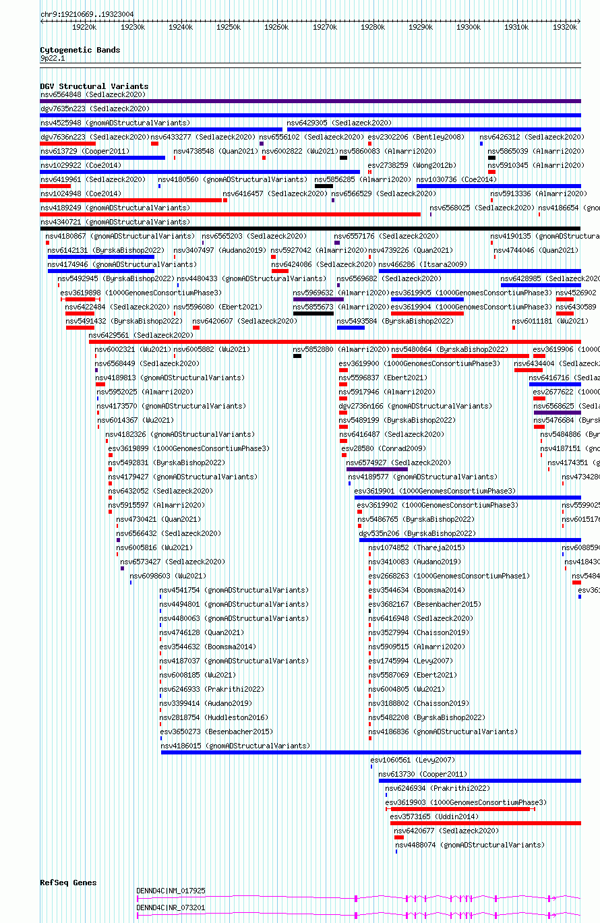Click variant nsv6573427 (Sedlazeck2020)
Screen dimensions: 600x923
(x=173, y=562)
